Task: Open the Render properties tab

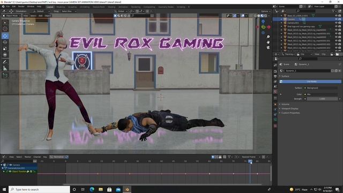Action: click(275, 71)
